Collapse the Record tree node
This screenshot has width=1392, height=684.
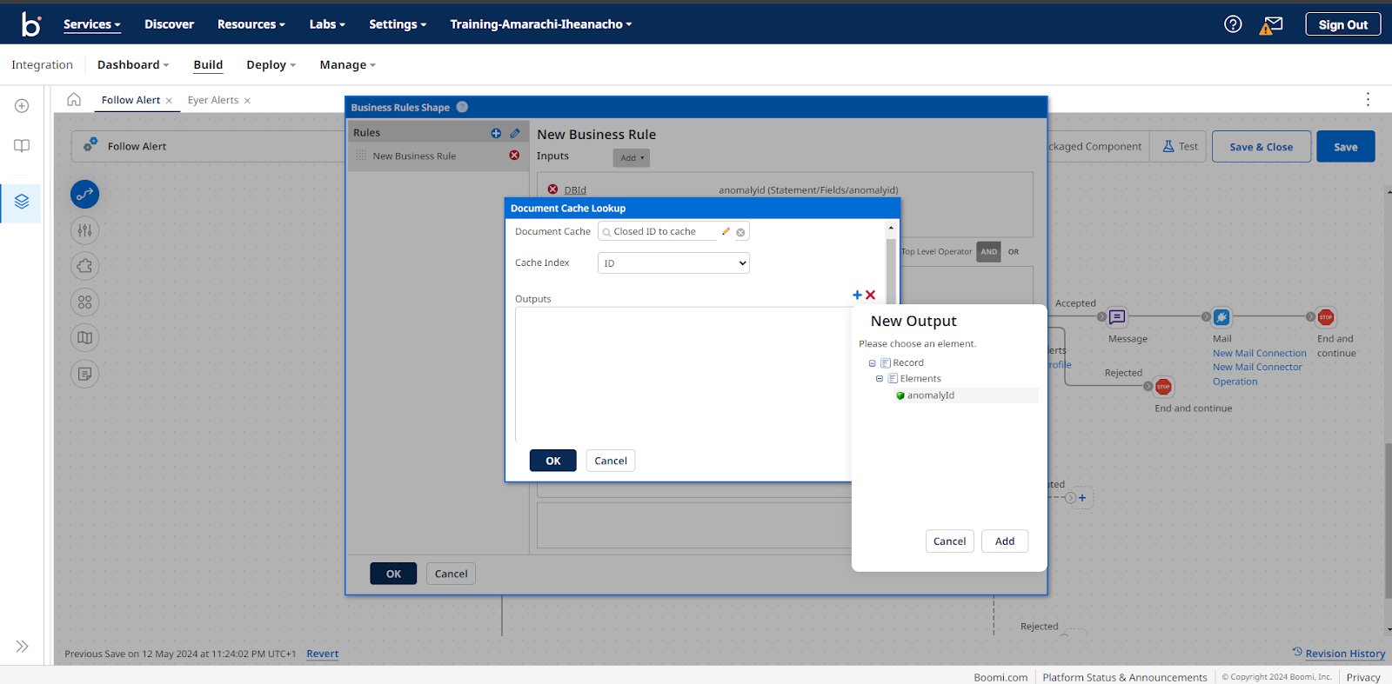[x=872, y=363]
